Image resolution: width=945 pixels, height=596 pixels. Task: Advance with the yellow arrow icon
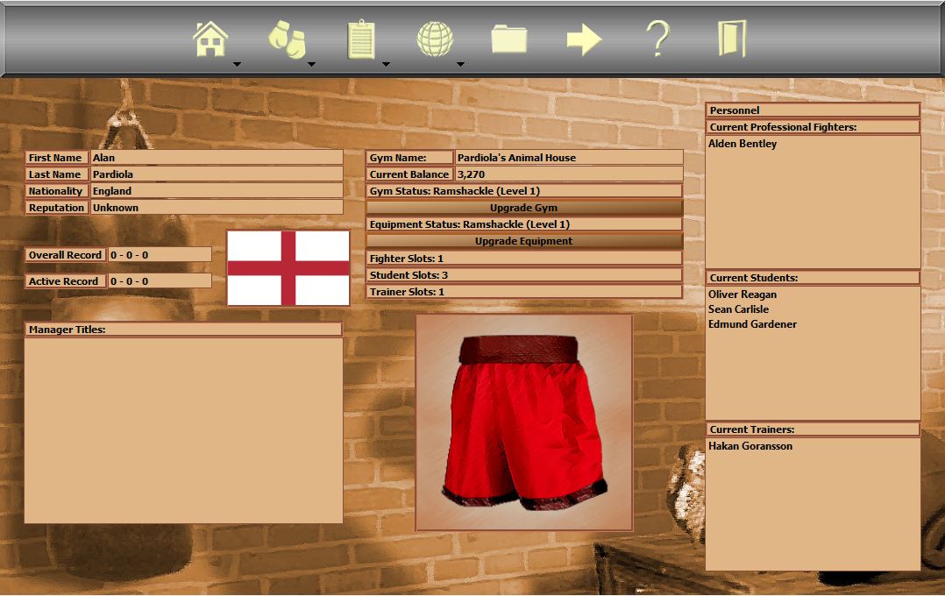point(584,39)
